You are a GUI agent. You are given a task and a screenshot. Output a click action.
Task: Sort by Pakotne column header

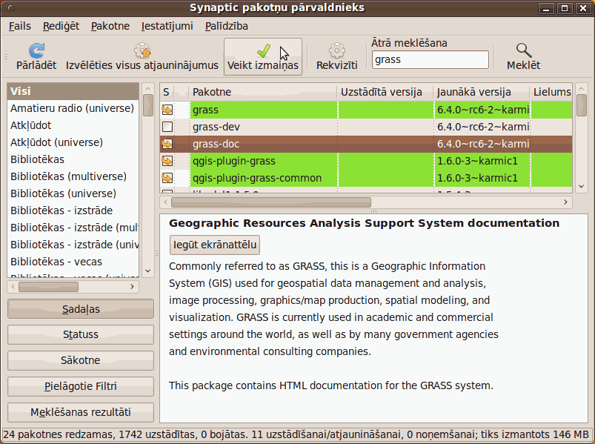click(x=262, y=92)
